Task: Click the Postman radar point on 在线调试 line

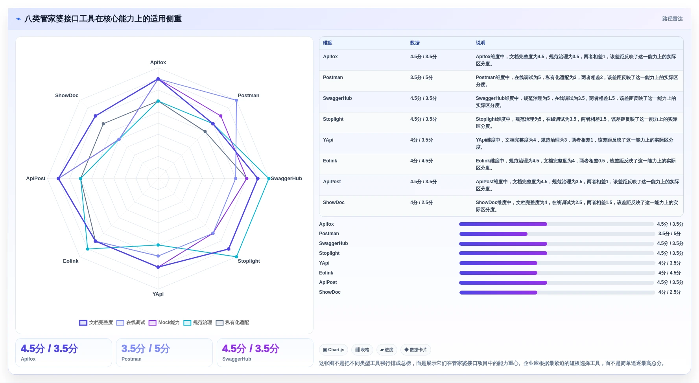Action: coord(236,100)
